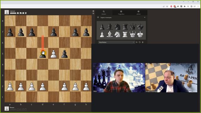201x113 pixels.
Task: Click the black pawn on a7
Action: (10, 32)
